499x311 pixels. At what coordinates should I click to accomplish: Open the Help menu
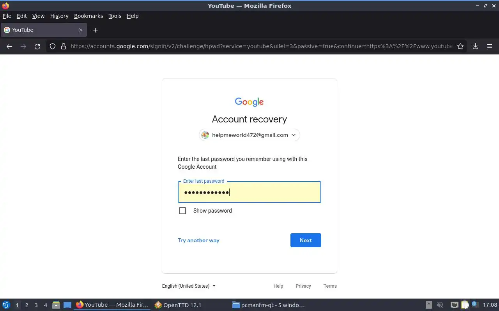[x=133, y=16]
